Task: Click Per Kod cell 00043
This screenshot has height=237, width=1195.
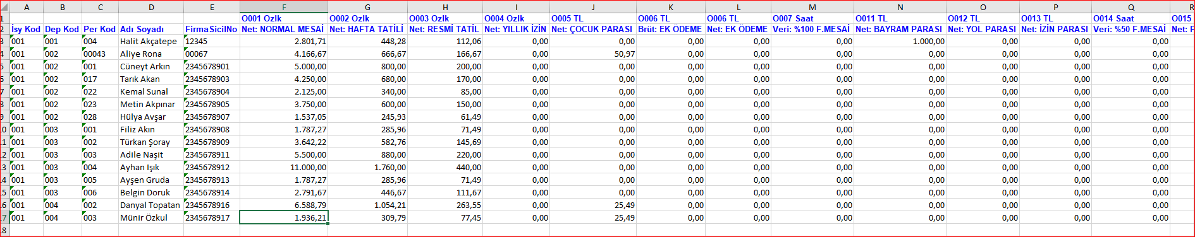Action: point(100,54)
